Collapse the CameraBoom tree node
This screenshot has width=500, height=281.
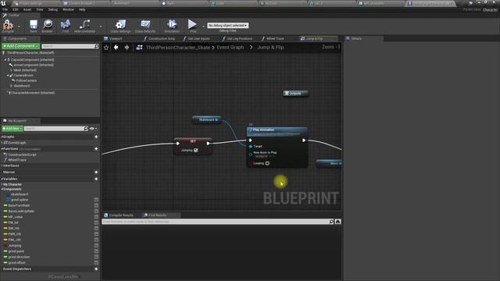click(x=8, y=76)
